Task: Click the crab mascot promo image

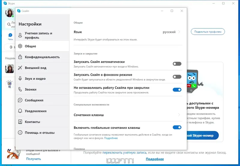Action: pyautogui.click(x=13, y=153)
